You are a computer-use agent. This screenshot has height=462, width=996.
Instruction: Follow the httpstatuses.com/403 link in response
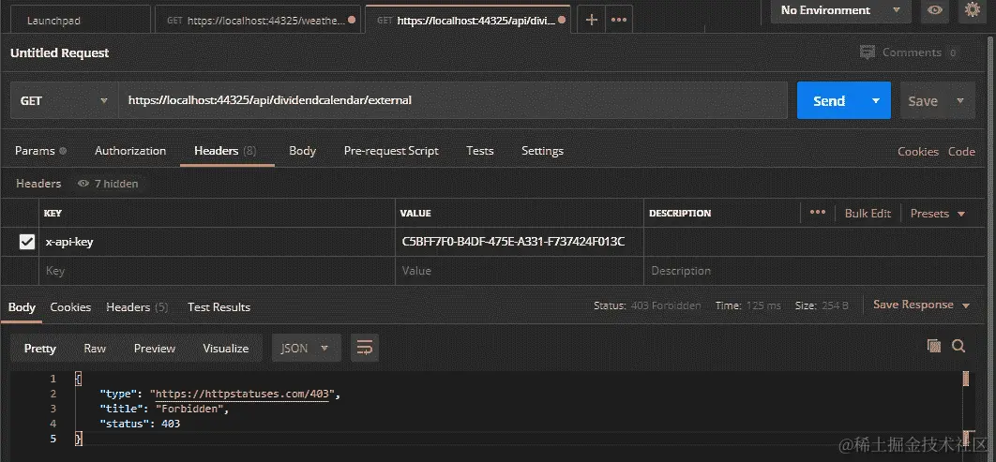[x=243, y=395]
